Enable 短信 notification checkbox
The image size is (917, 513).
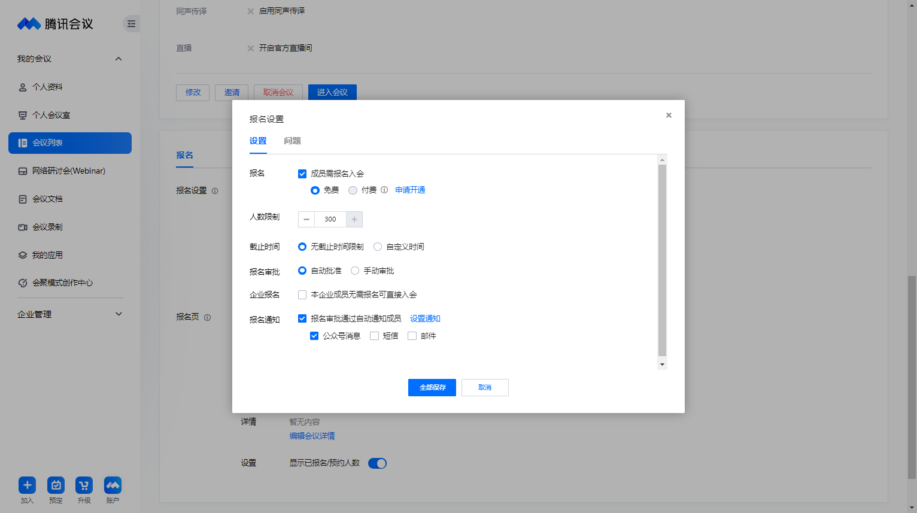[x=374, y=336]
